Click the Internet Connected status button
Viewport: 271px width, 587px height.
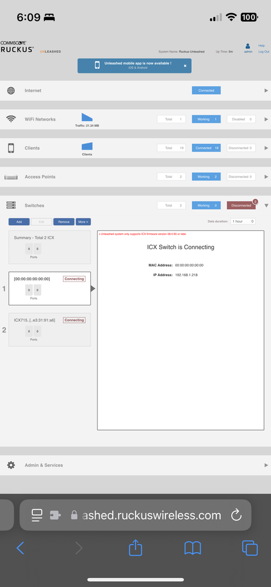pos(206,90)
